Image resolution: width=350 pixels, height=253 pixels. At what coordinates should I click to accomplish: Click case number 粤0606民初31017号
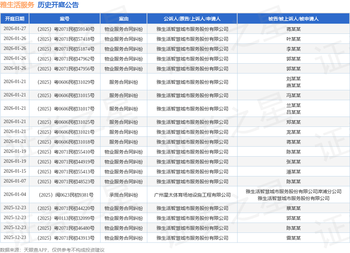pyautogui.click(x=66, y=109)
